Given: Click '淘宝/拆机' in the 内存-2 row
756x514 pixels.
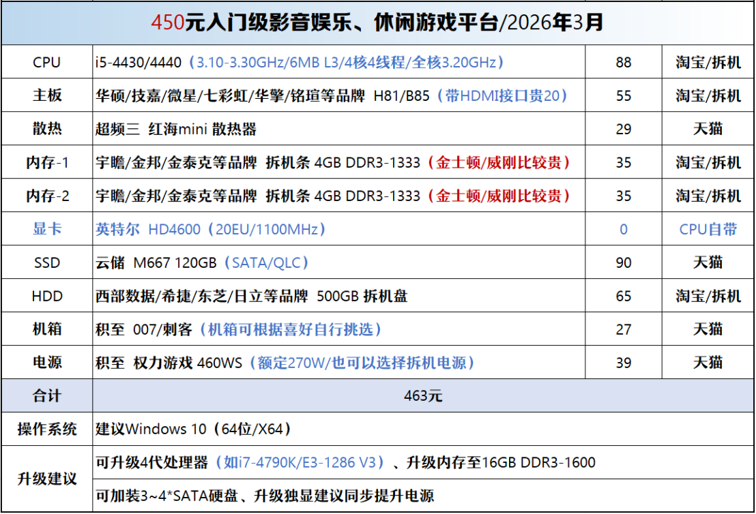Looking at the screenshot, I should coord(708,196).
